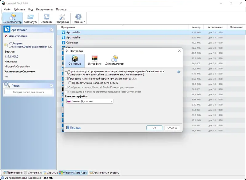246x180 pixels.
Task: Open the Файл menu
Action: (7, 9)
